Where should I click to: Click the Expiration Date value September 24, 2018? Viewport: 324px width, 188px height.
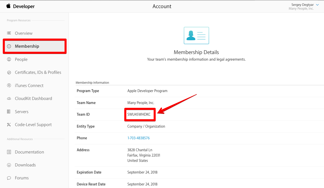pos(143,172)
